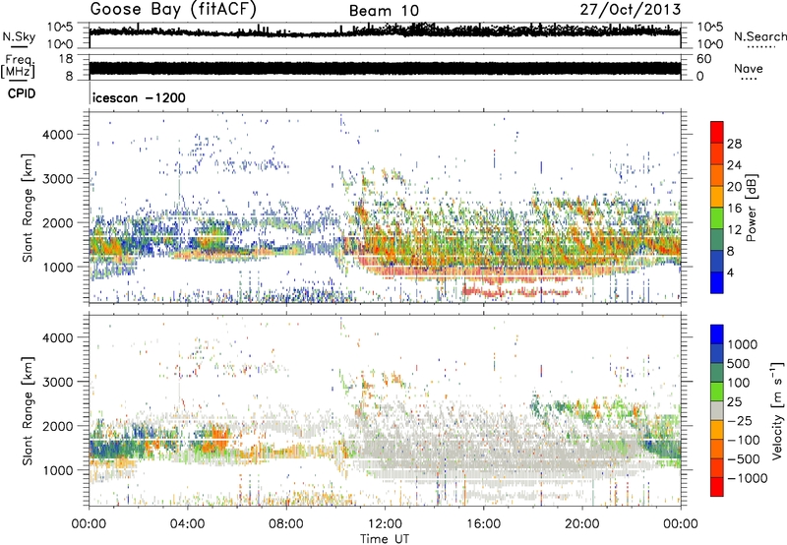Click the 'Beam 10' label
This screenshot has width=787, height=545.
coord(384,11)
